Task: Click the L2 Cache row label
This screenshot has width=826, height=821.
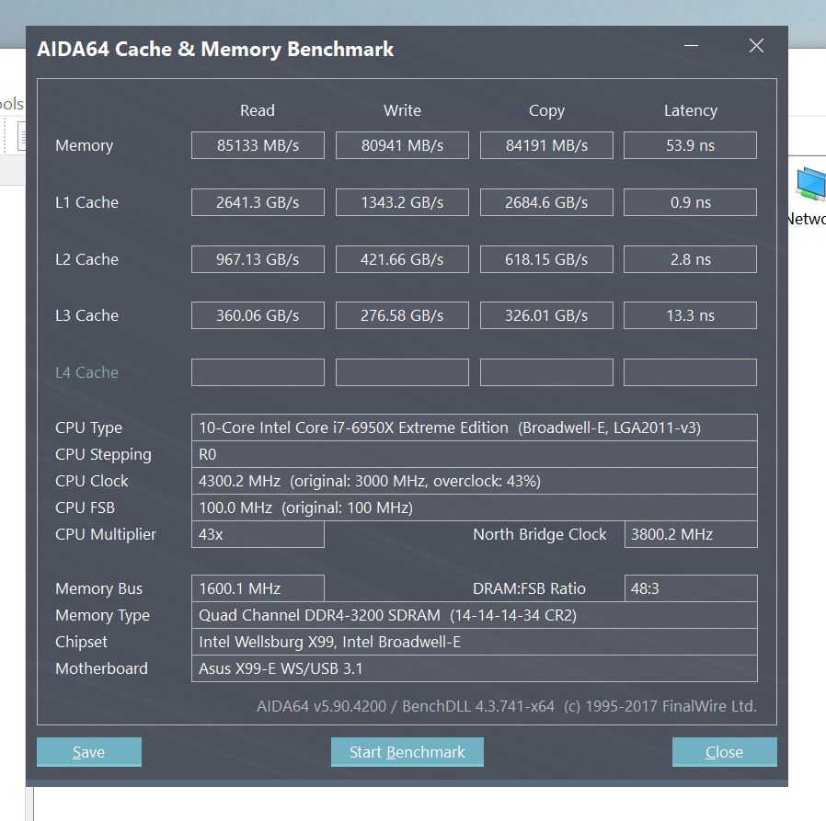Action: point(86,259)
